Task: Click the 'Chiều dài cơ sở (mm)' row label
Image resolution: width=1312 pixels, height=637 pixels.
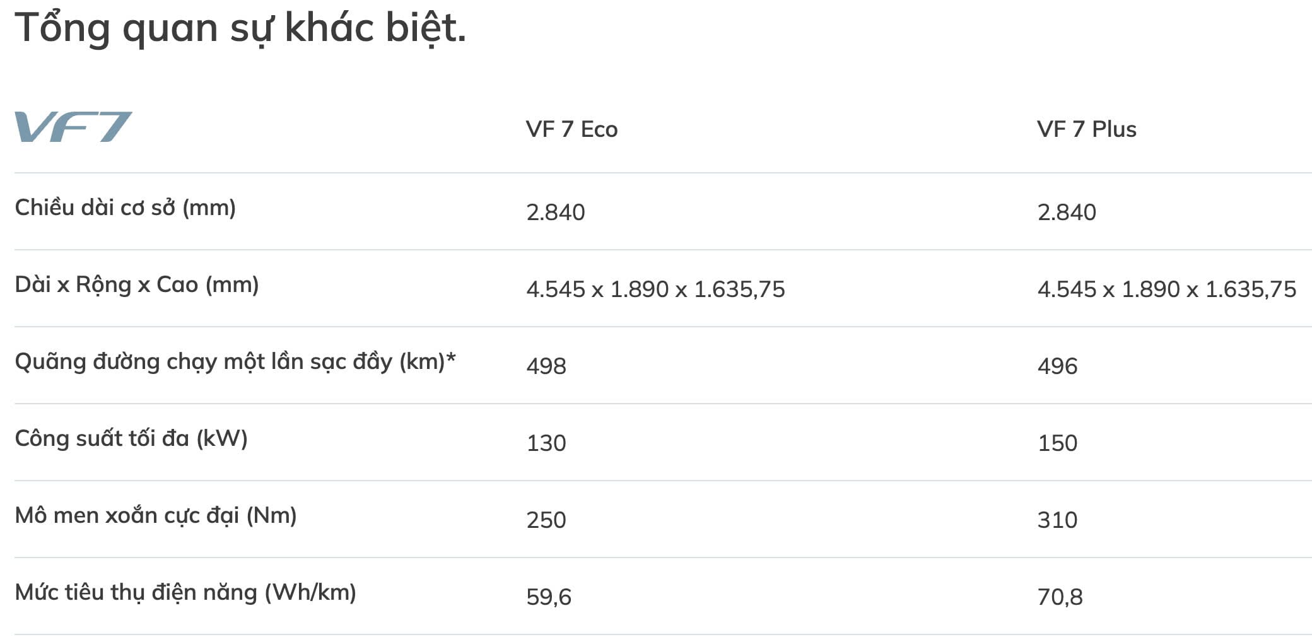Action: tap(125, 207)
